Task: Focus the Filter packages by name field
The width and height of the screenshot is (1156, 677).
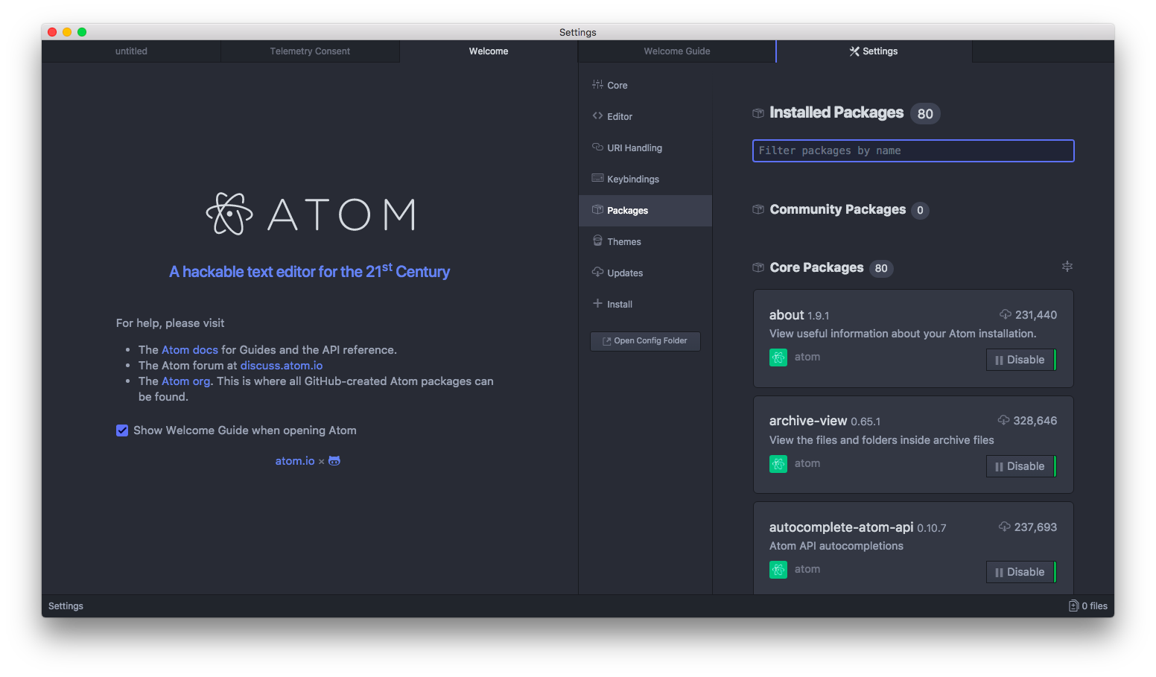Action: pyautogui.click(x=913, y=150)
